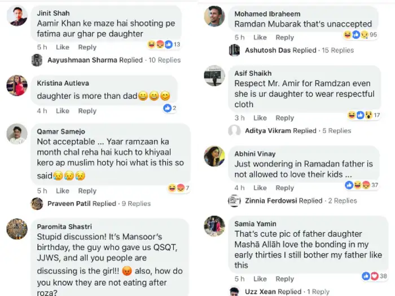Click Jinit Shah's profile picture
The width and height of the screenshot is (395, 296).
pos(17,16)
